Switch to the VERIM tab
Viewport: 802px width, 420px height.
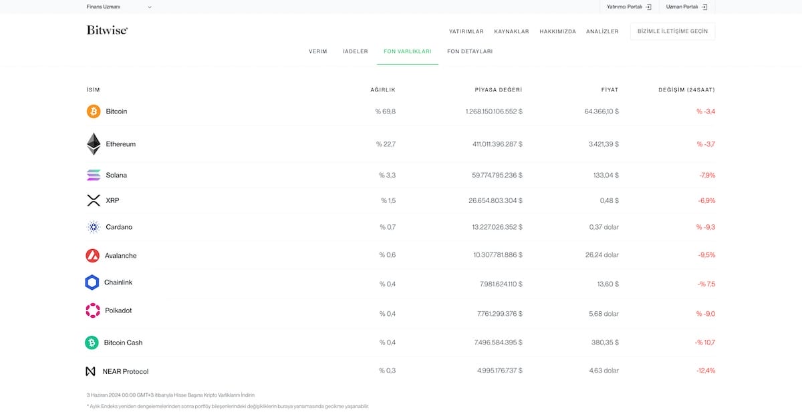318,51
